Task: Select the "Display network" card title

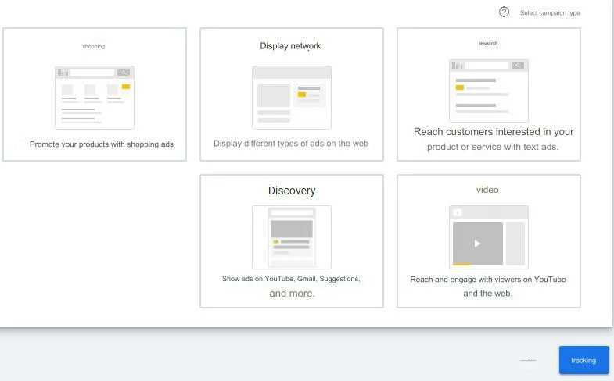Action: pos(290,46)
